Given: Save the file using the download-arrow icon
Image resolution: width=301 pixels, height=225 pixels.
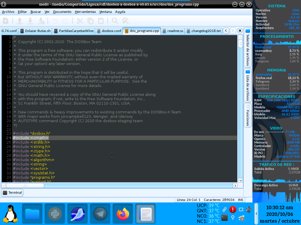Looking at the screenshot, I should [x=30, y=21].
